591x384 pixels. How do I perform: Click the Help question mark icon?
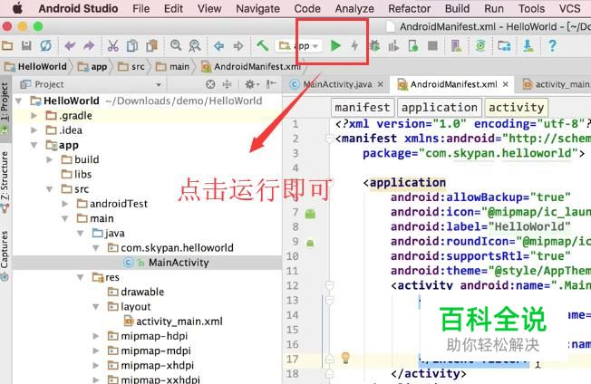click(552, 46)
